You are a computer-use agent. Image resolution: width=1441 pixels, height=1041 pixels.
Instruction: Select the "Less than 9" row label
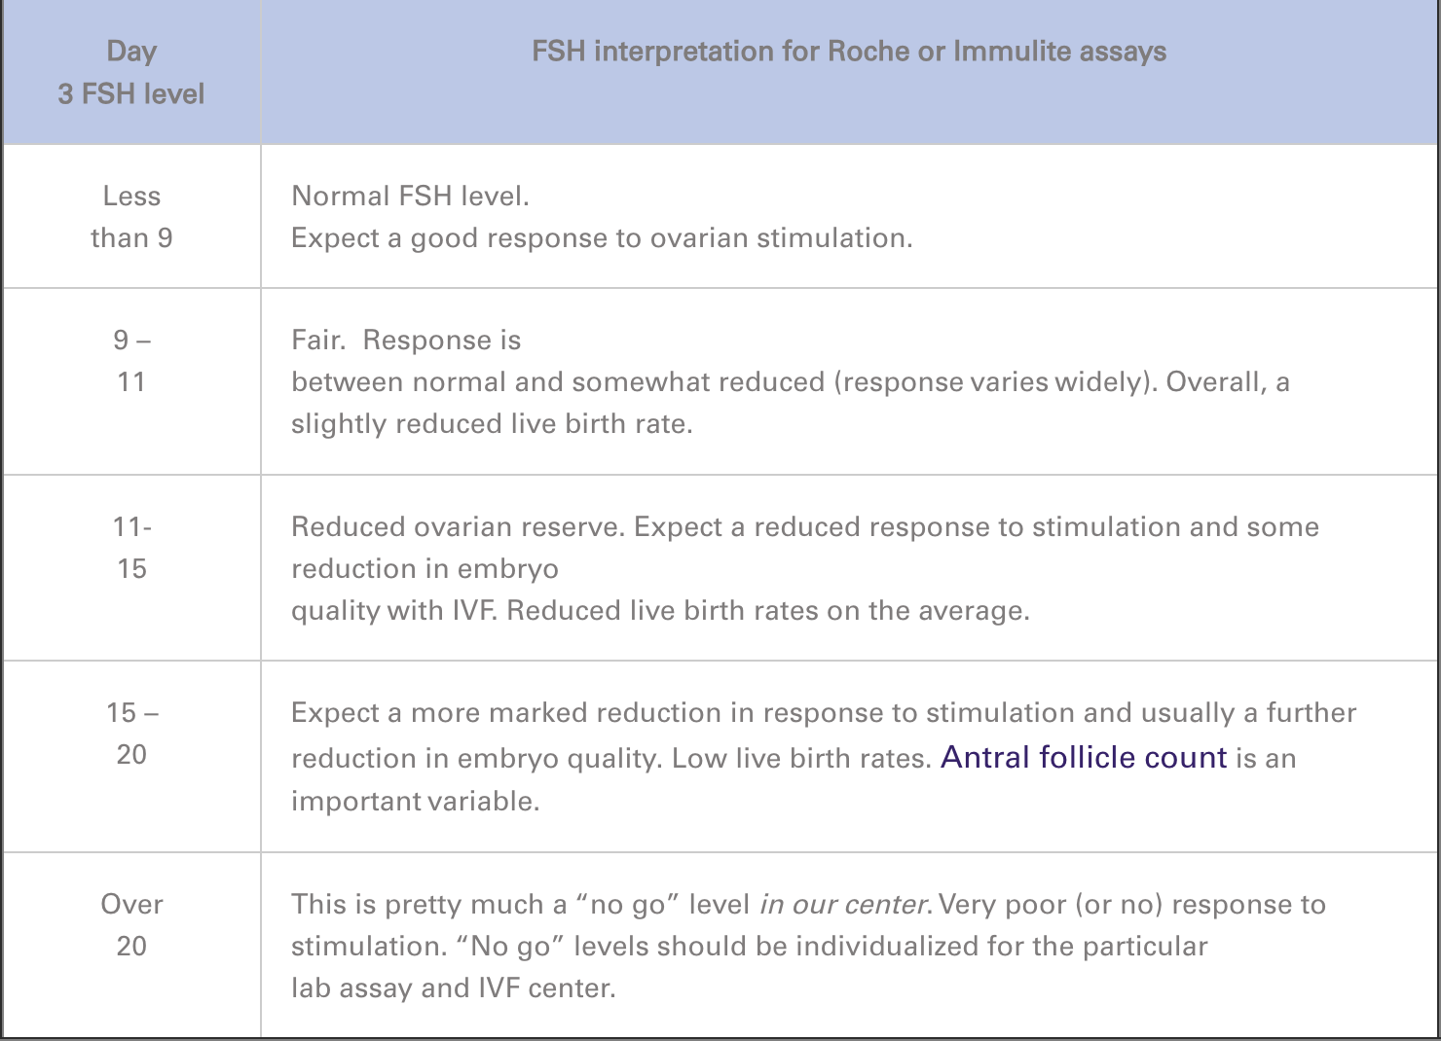tap(131, 217)
